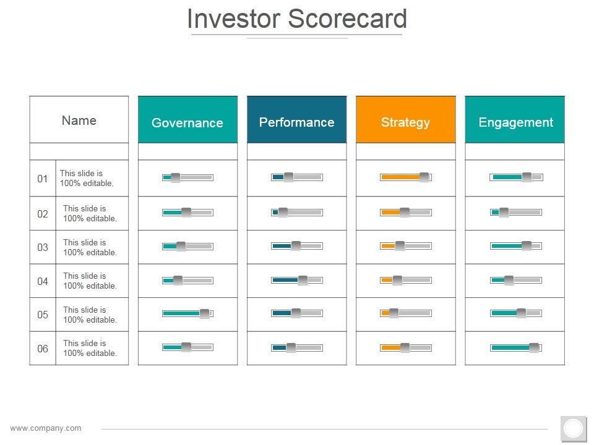Open the www.company.com link
Screen dimensions: 594x445
[46, 428]
